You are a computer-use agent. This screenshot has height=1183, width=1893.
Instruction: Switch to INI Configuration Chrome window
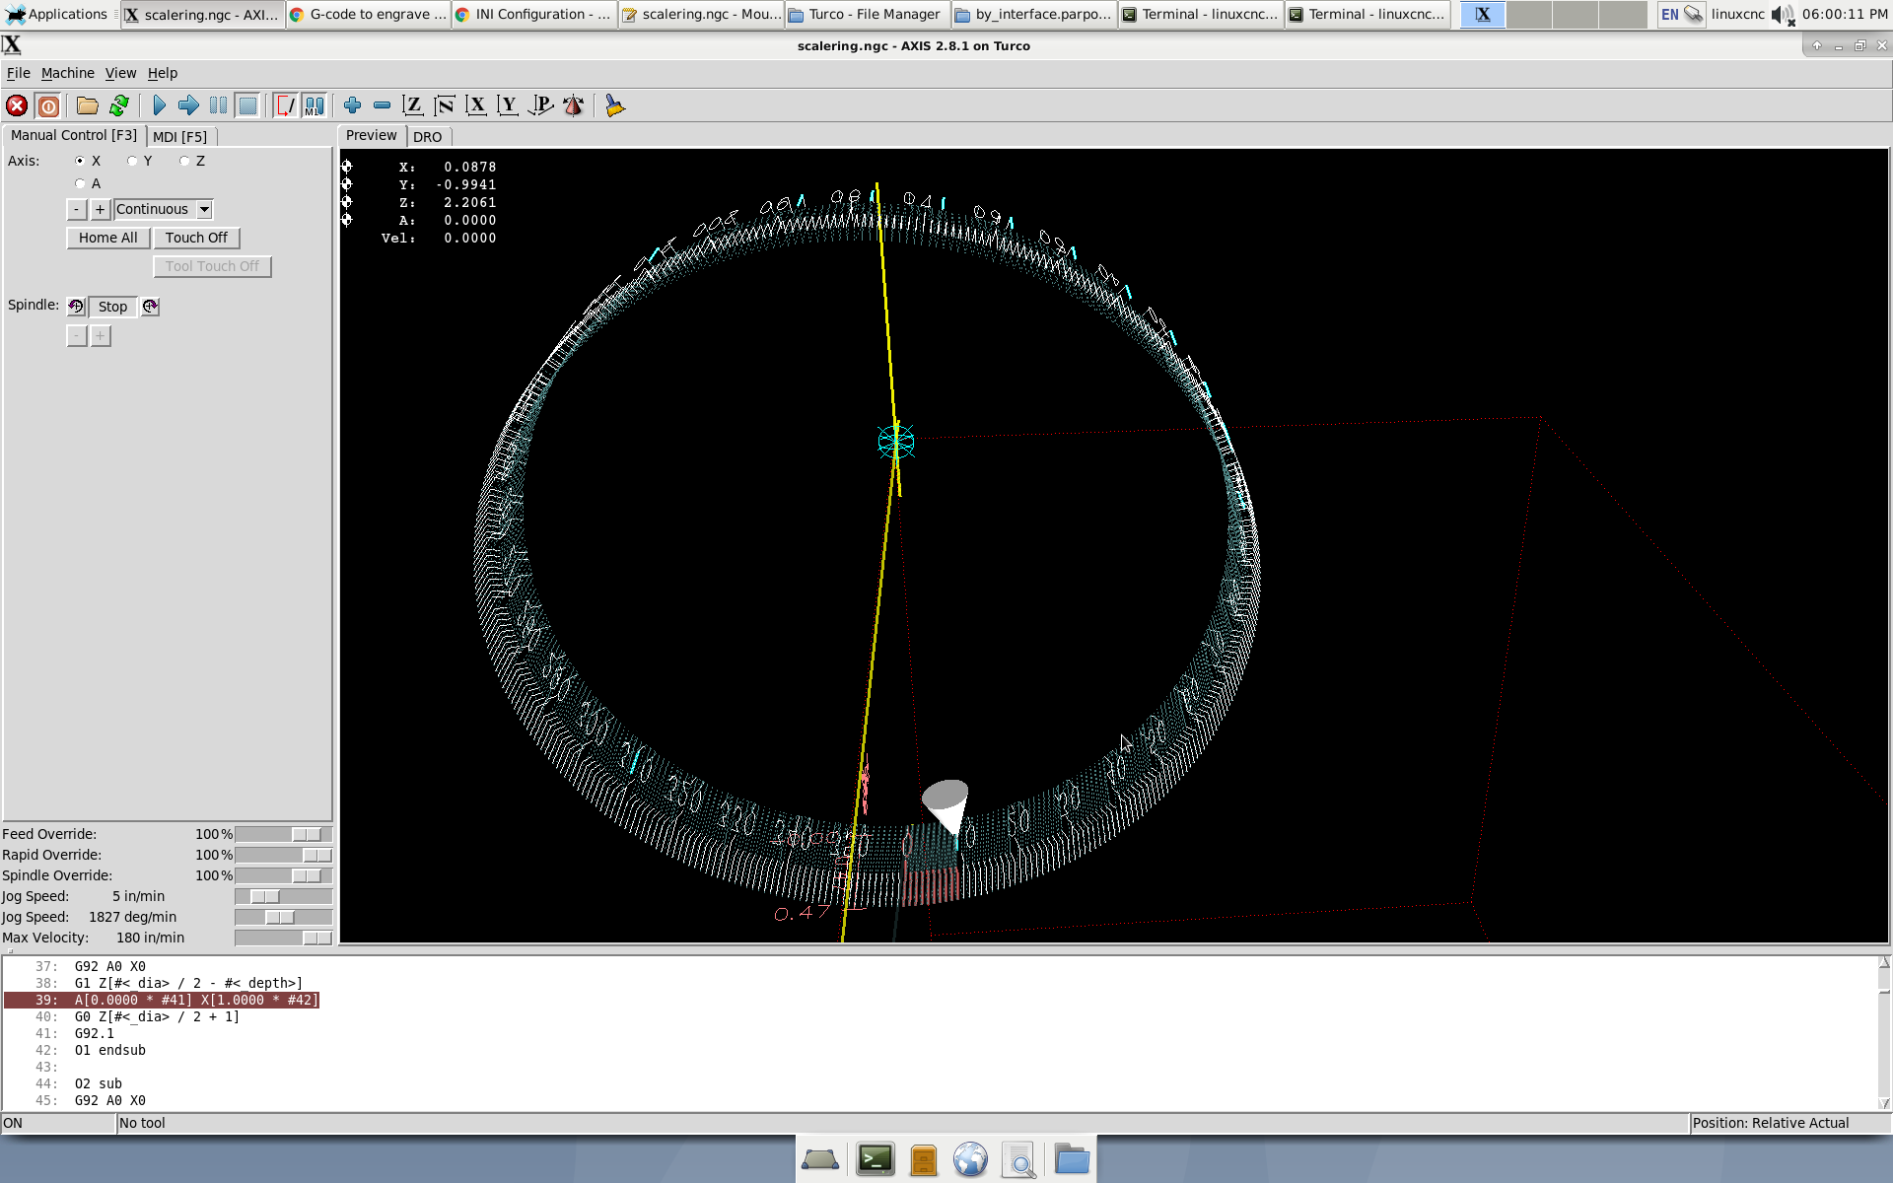pos(534,14)
